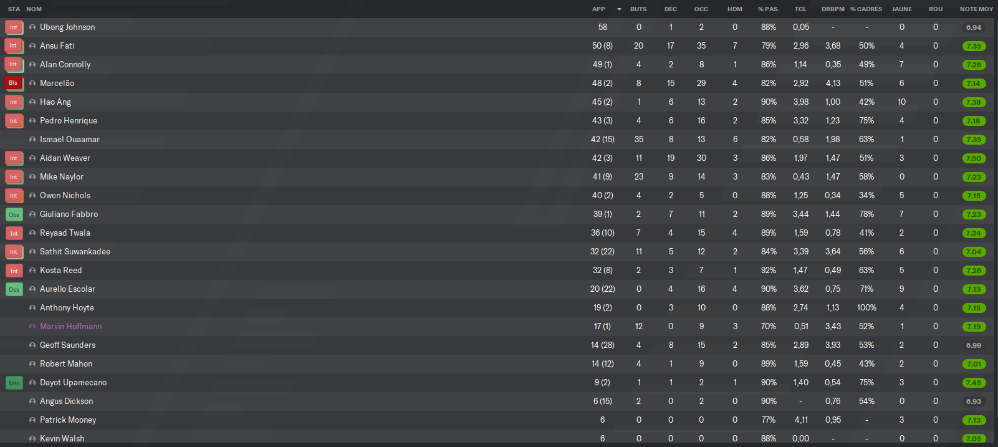Sort by the % PAS. column header
The height and width of the screenshot is (447, 998).
pyautogui.click(x=768, y=9)
